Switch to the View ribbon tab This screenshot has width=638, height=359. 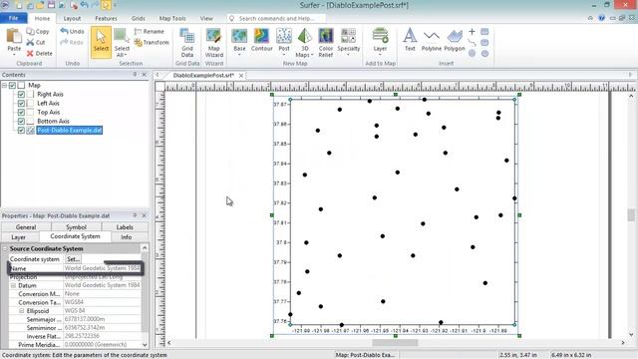[x=206, y=18]
